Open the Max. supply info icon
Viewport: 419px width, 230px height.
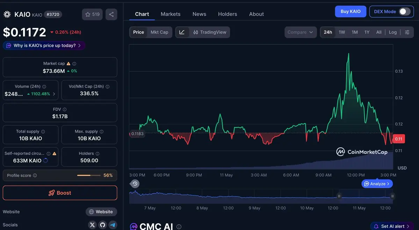pos(102,132)
